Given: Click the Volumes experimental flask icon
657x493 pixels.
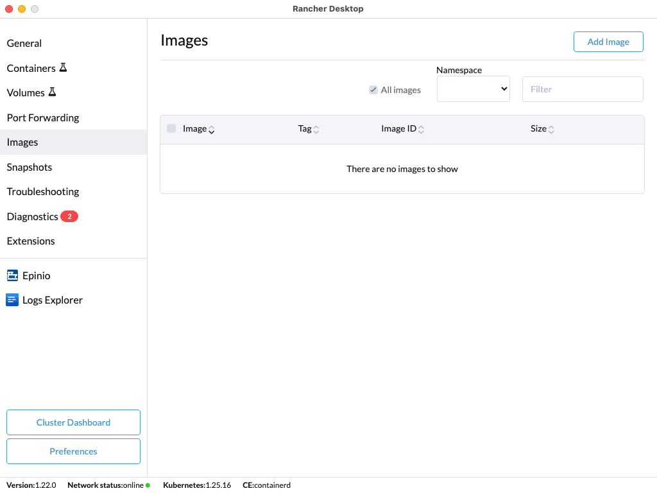Looking at the screenshot, I should pos(52,92).
